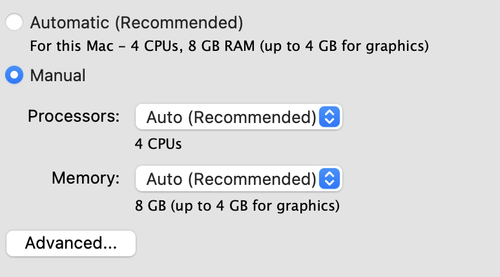Viewport: 500px width, 277px height.
Task: Open the Processors dropdown menu
Action: tap(238, 117)
